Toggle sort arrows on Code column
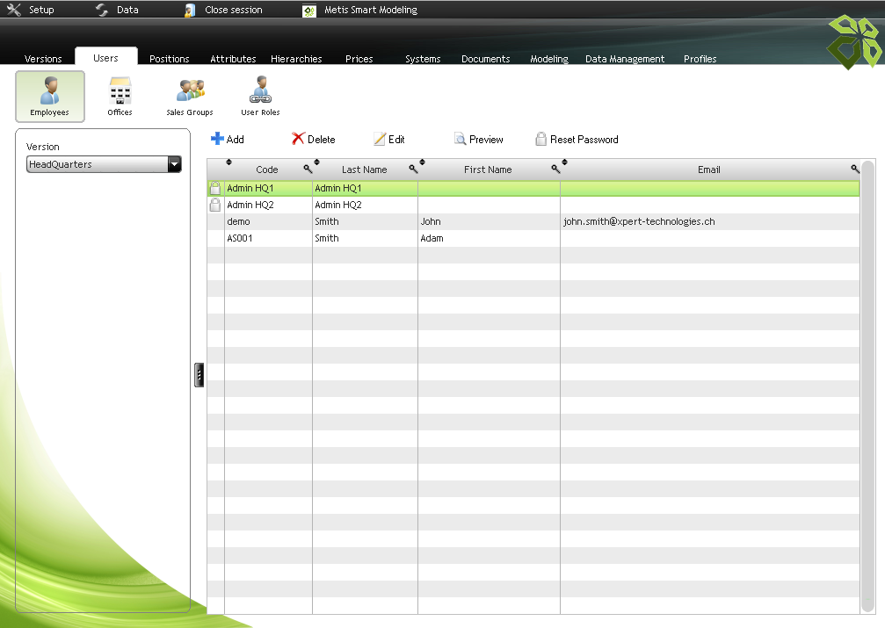 tap(229, 162)
